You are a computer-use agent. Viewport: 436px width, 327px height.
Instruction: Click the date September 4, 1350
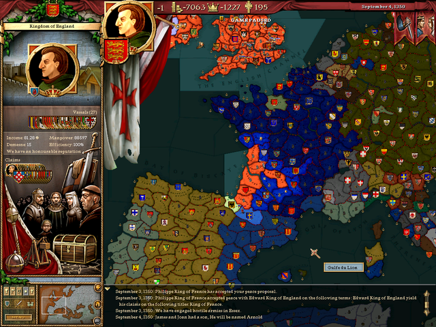(x=383, y=7)
